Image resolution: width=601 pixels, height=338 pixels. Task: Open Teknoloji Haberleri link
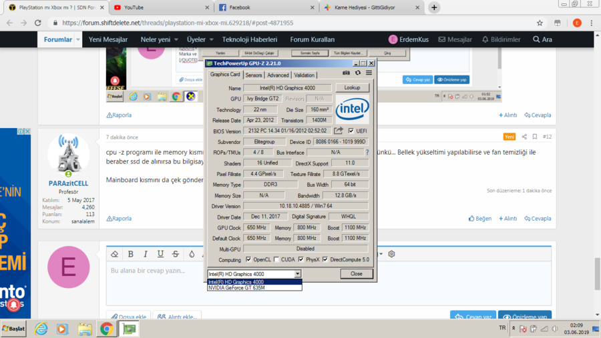[x=250, y=39]
